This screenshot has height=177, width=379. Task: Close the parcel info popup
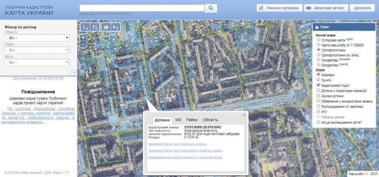pyautogui.click(x=244, y=115)
